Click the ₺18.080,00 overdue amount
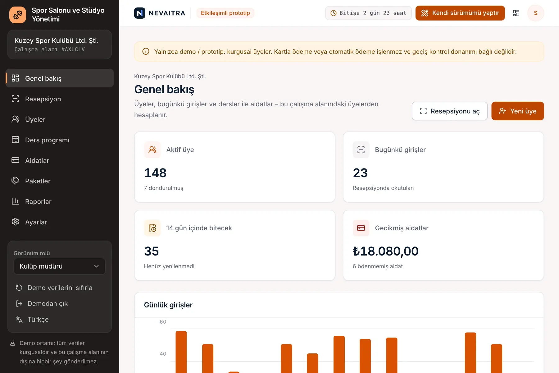Screen dimensions: 559x373 (x=386, y=251)
